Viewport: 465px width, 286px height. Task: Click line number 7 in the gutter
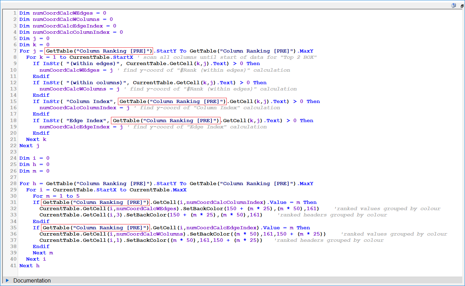pyautogui.click(x=15, y=51)
